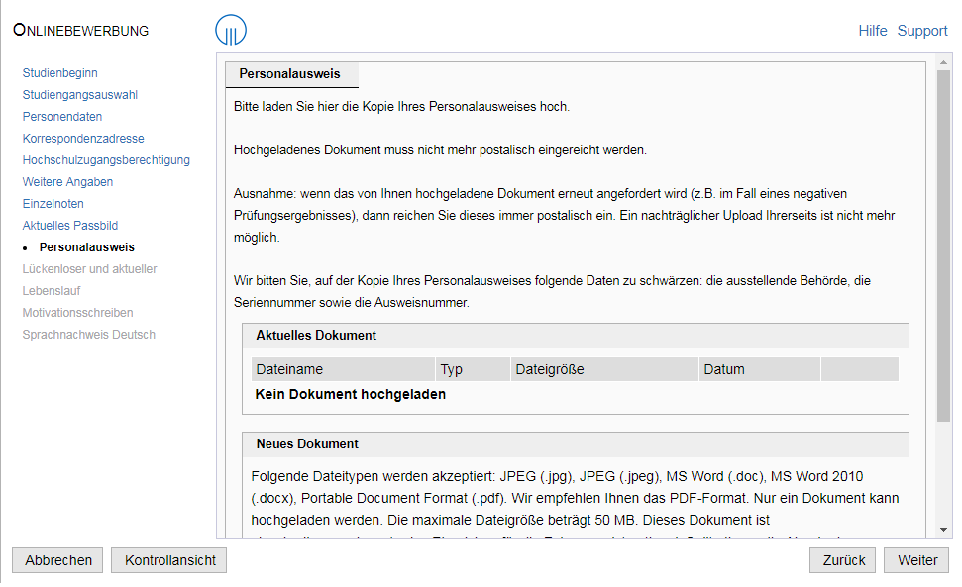The image size is (962, 587).
Task: Click the Sprachnachweis Deutsch sidebar entry
Action: coord(89,334)
